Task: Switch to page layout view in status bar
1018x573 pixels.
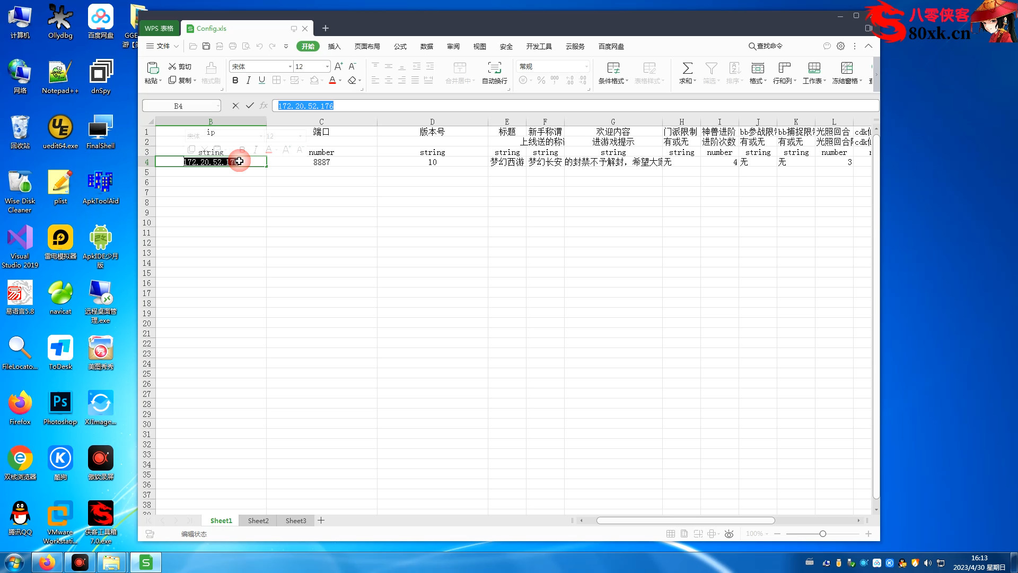Action: click(x=684, y=534)
